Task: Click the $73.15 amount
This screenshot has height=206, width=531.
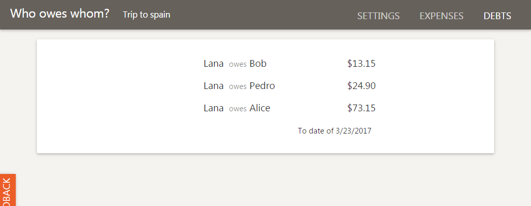Action: [361, 108]
